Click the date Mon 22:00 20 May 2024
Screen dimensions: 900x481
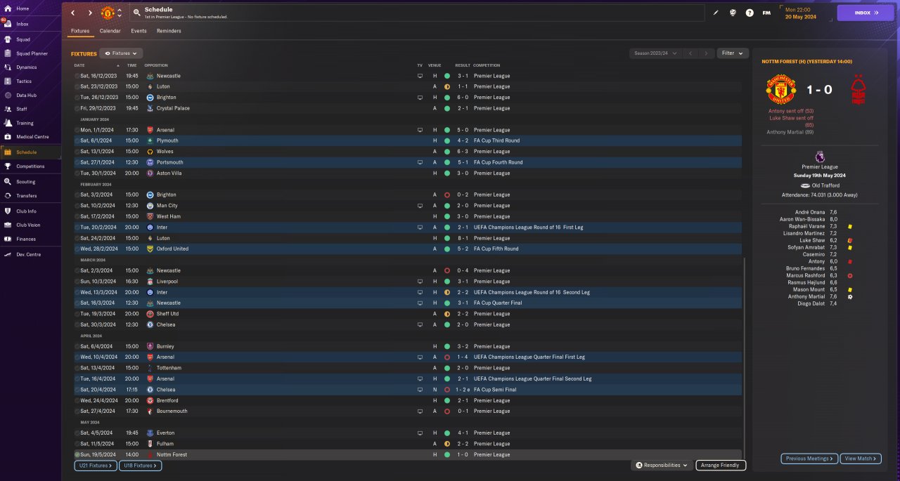click(x=800, y=13)
